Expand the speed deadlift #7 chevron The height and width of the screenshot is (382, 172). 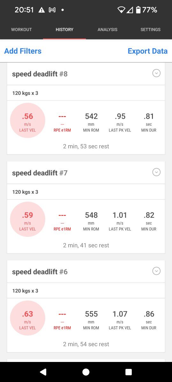click(156, 172)
